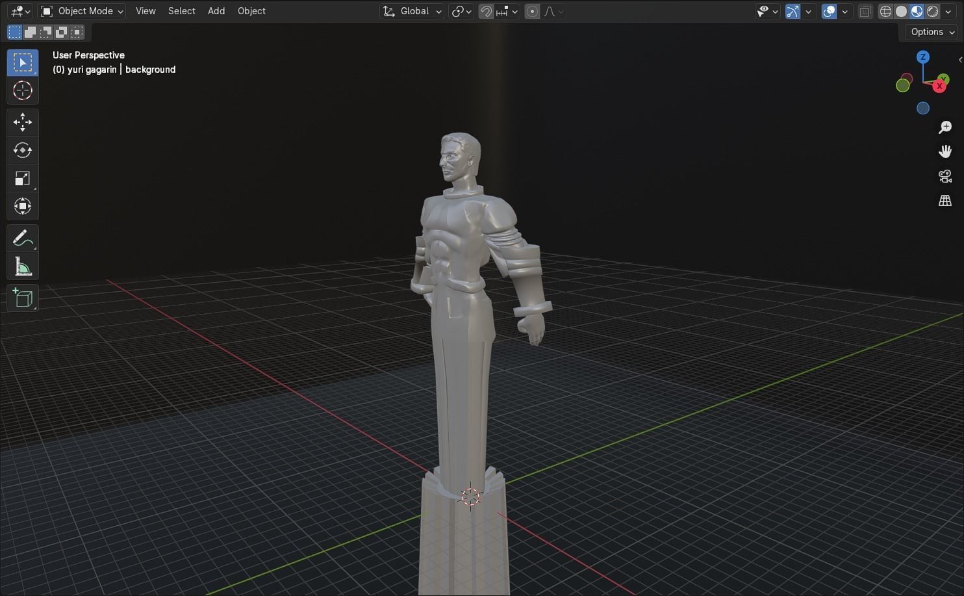The image size is (964, 596).
Task: Choose wireframe viewport shading
Action: [x=885, y=11]
